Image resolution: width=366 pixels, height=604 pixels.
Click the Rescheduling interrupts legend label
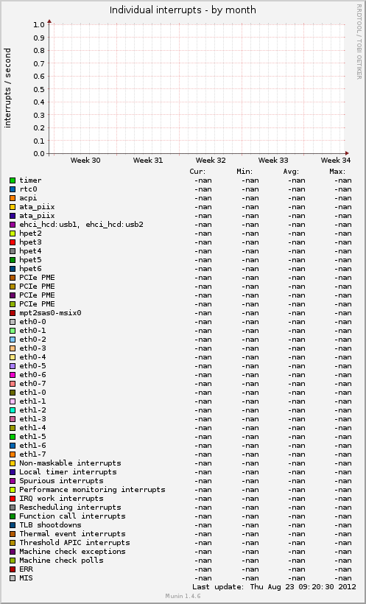(70, 508)
